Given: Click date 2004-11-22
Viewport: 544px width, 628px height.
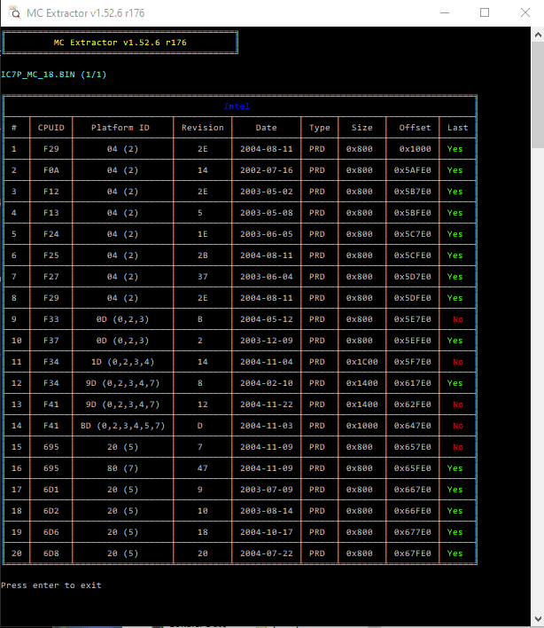Looking at the screenshot, I should (266, 404).
